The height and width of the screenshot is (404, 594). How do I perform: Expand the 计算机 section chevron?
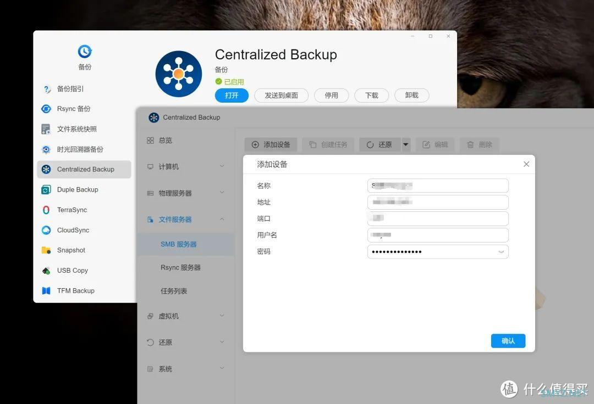click(x=222, y=166)
